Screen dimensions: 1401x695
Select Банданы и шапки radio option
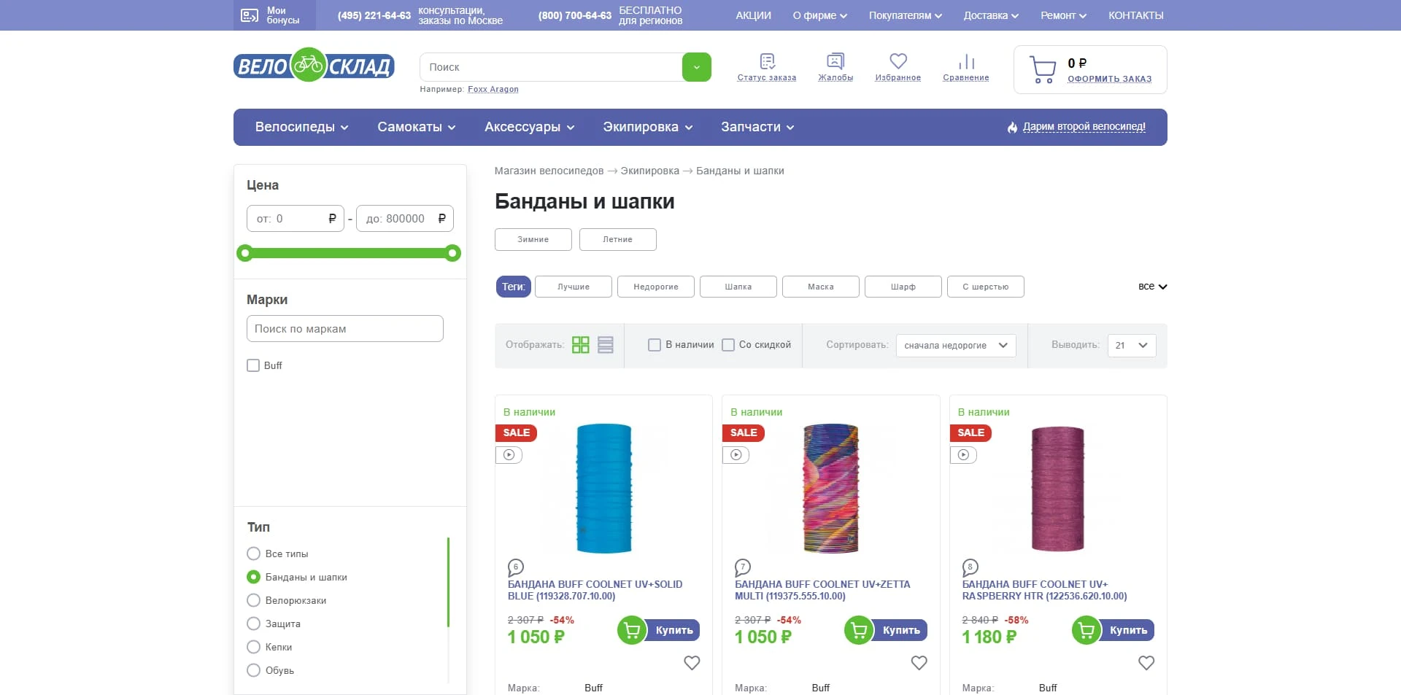click(254, 577)
